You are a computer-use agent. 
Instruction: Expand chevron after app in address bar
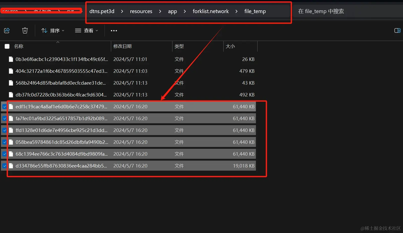pyautogui.click(x=185, y=11)
